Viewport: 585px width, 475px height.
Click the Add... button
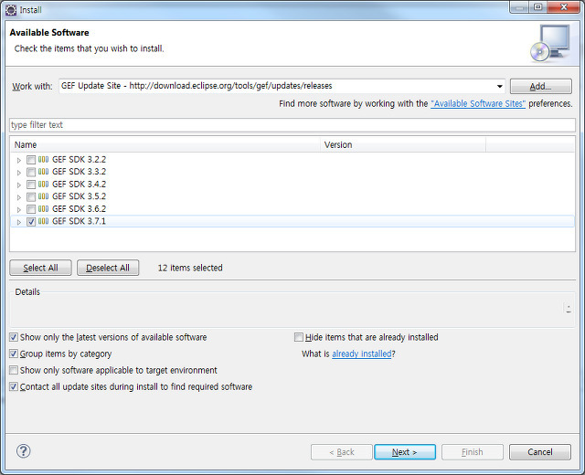coord(540,86)
